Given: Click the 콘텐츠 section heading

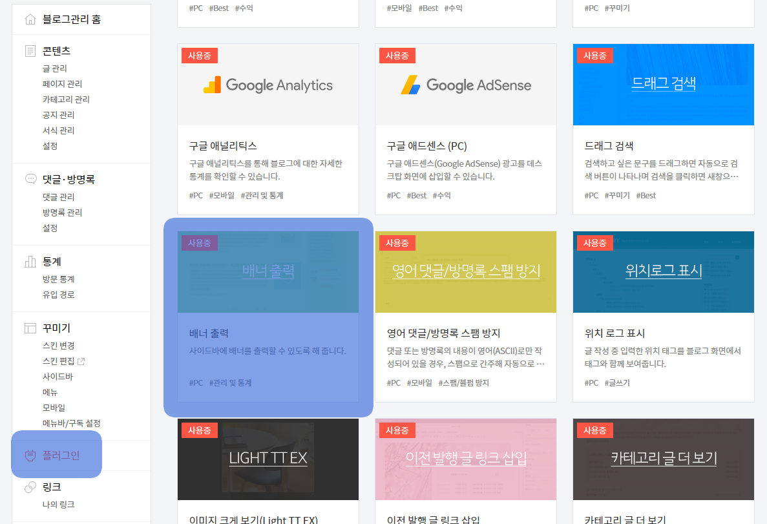Looking at the screenshot, I should coord(56,51).
